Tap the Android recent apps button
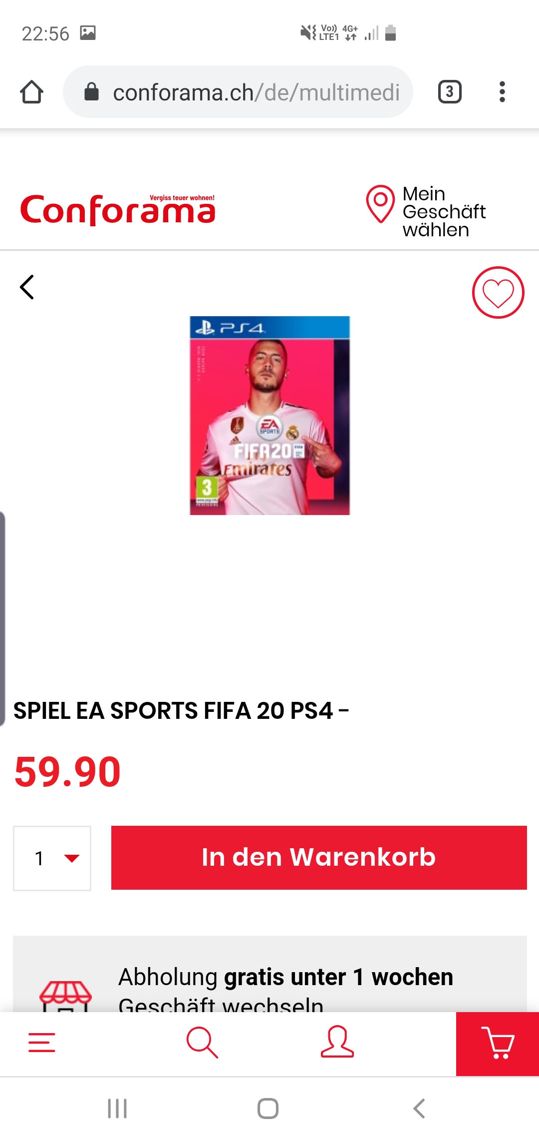Viewport: 539px width, 1139px height. point(117,1109)
